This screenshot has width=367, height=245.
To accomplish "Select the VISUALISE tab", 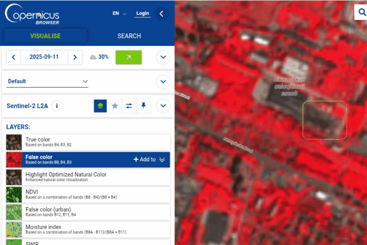I will click(45, 36).
